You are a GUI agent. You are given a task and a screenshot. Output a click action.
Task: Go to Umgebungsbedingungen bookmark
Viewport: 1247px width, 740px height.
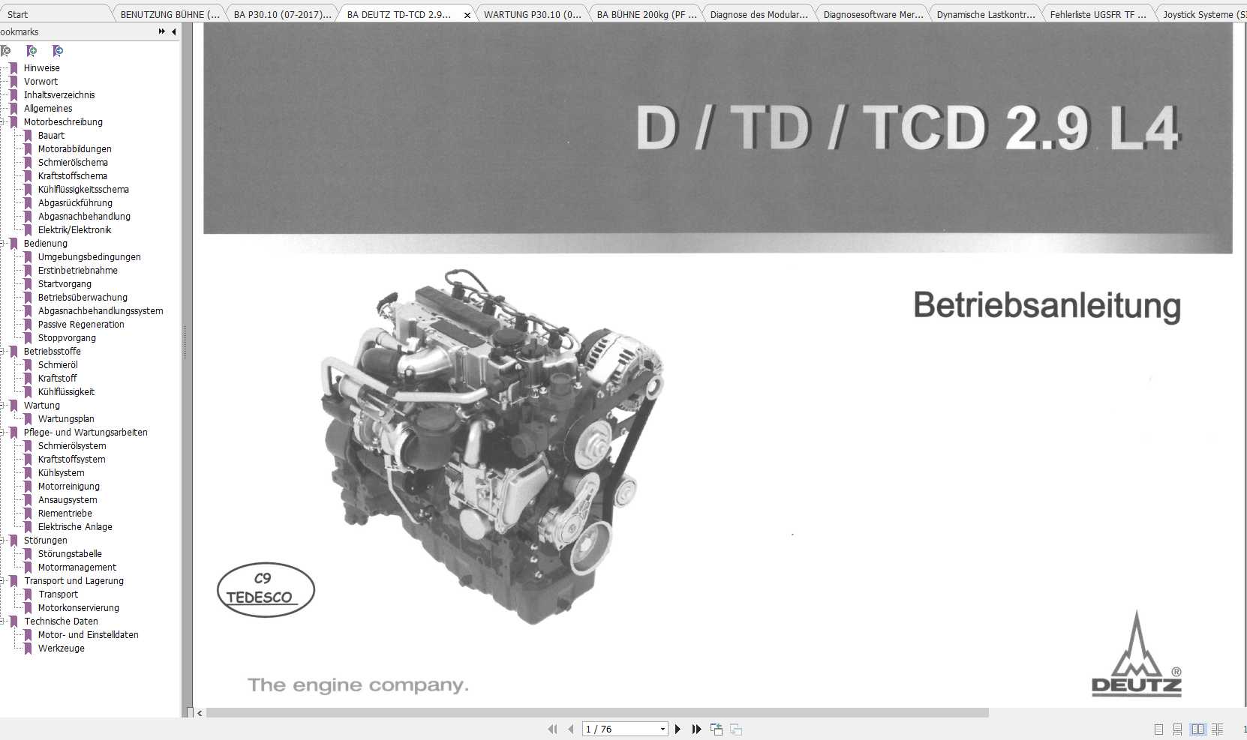pos(89,256)
